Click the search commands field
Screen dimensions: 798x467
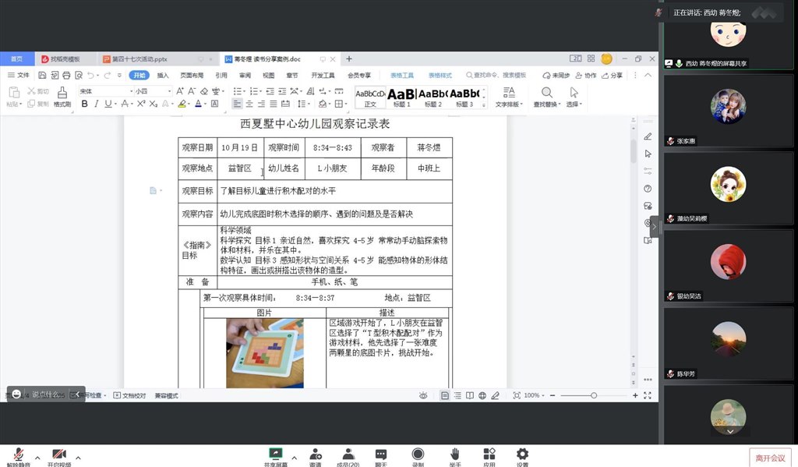496,76
